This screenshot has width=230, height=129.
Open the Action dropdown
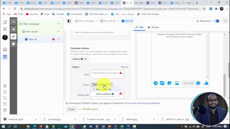pyautogui.click(x=101, y=85)
